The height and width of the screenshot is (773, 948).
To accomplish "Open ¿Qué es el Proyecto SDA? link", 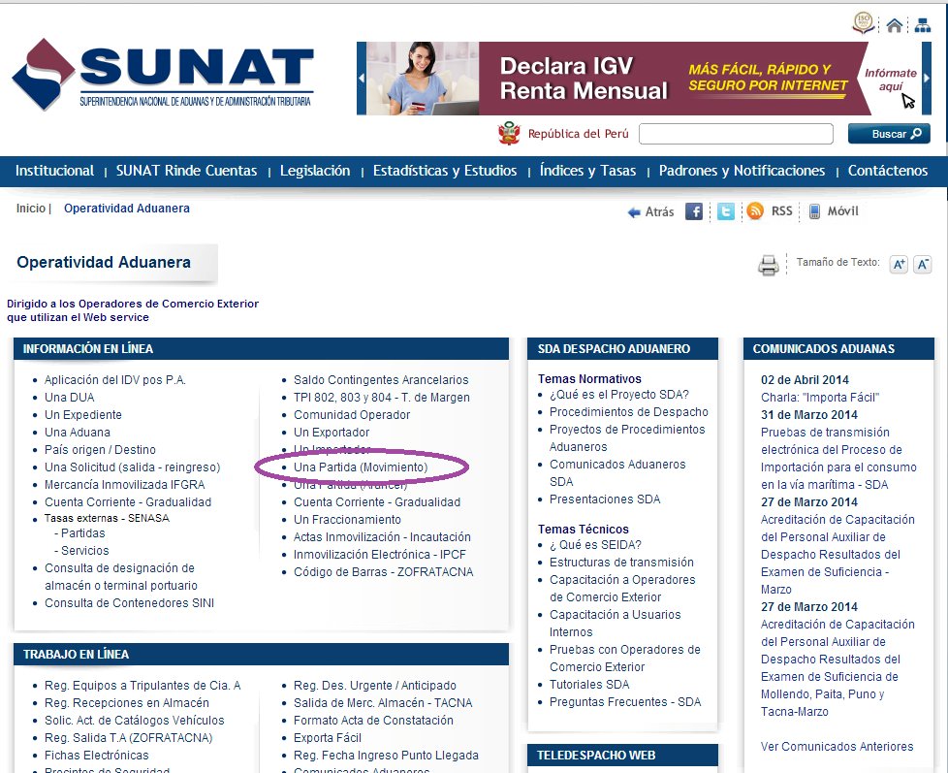I will [x=619, y=395].
